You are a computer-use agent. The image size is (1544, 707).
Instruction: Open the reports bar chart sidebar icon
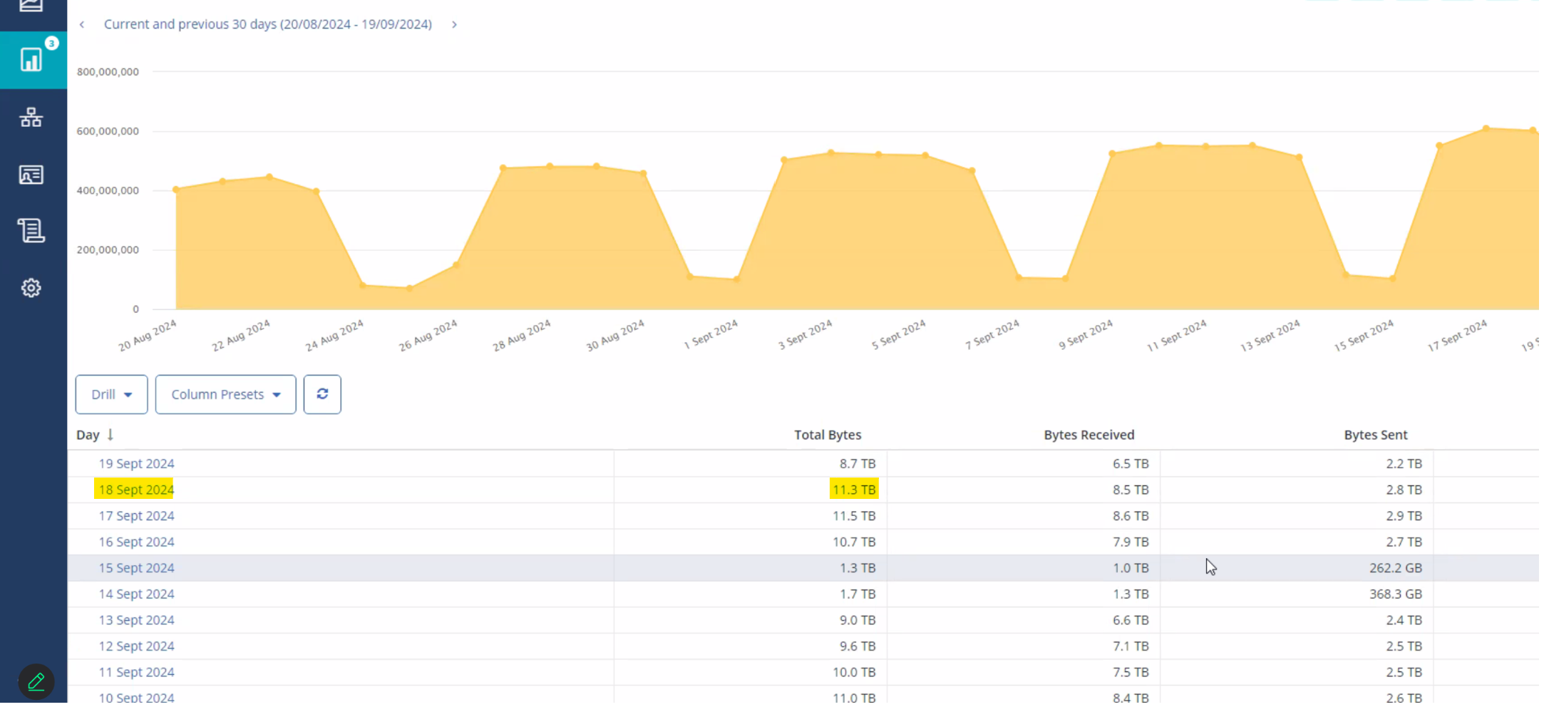tap(31, 60)
